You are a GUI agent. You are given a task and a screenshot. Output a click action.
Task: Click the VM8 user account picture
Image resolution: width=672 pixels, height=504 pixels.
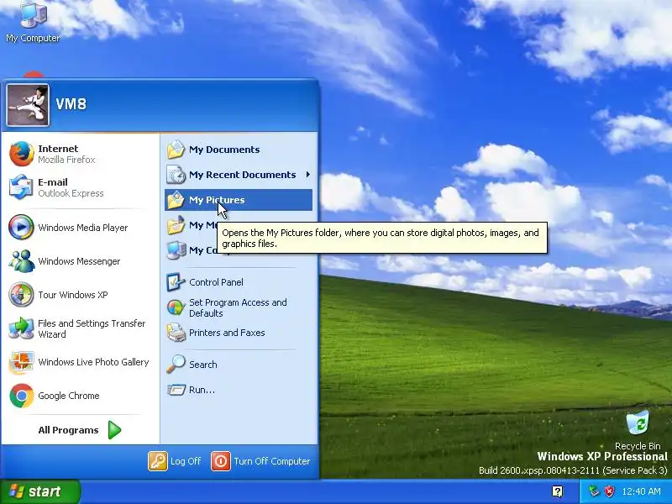[28, 105]
